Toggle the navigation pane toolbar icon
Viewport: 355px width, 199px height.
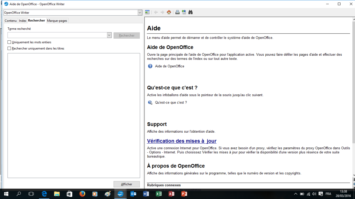pos(147,12)
